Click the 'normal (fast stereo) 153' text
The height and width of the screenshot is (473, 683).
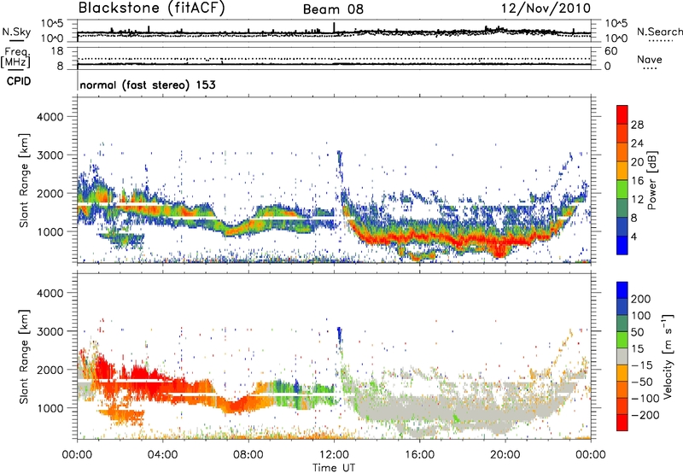pos(148,85)
